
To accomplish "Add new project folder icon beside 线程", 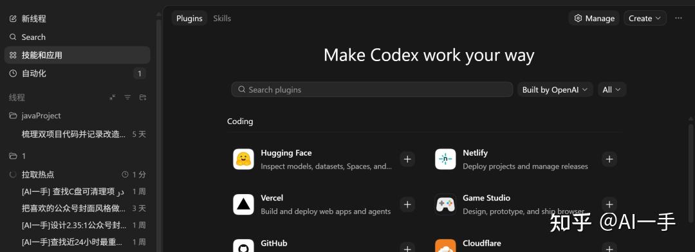I will (x=143, y=98).
